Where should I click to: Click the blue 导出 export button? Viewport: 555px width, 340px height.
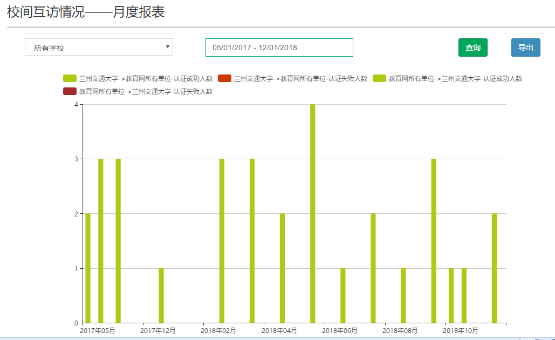525,47
